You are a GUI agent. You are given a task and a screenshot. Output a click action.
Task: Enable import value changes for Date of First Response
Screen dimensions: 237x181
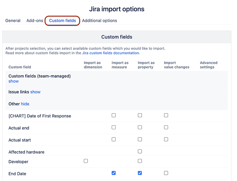pos(166,115)
